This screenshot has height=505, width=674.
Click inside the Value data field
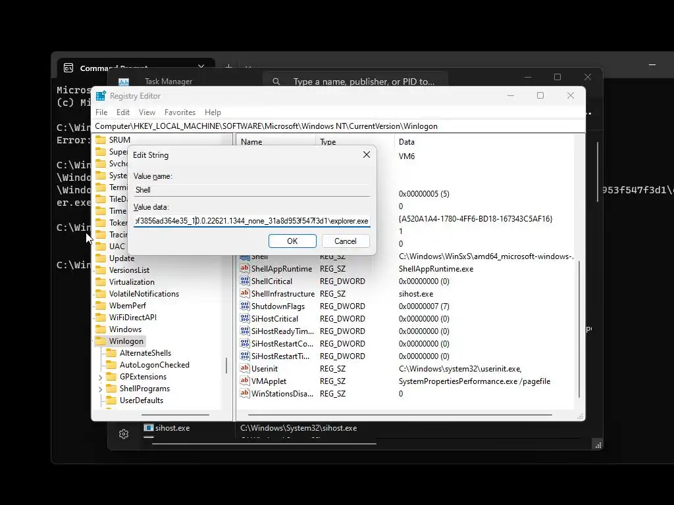pos(251,221)
